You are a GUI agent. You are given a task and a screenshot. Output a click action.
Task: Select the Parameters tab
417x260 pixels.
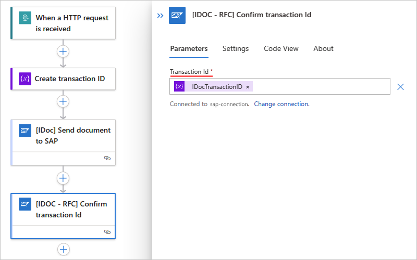click(189, 48)
